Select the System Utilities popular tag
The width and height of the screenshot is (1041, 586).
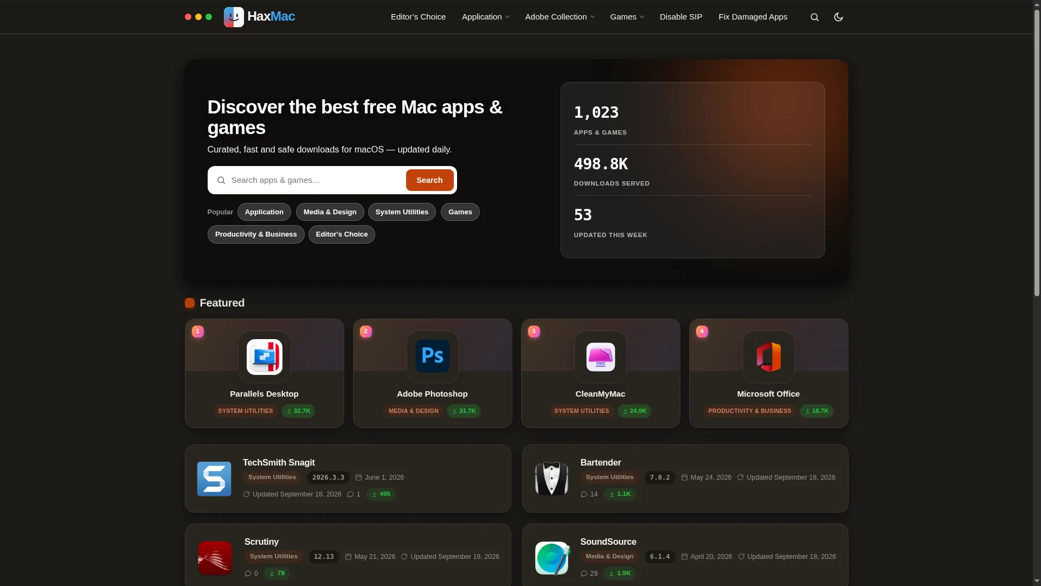point(402,212)
